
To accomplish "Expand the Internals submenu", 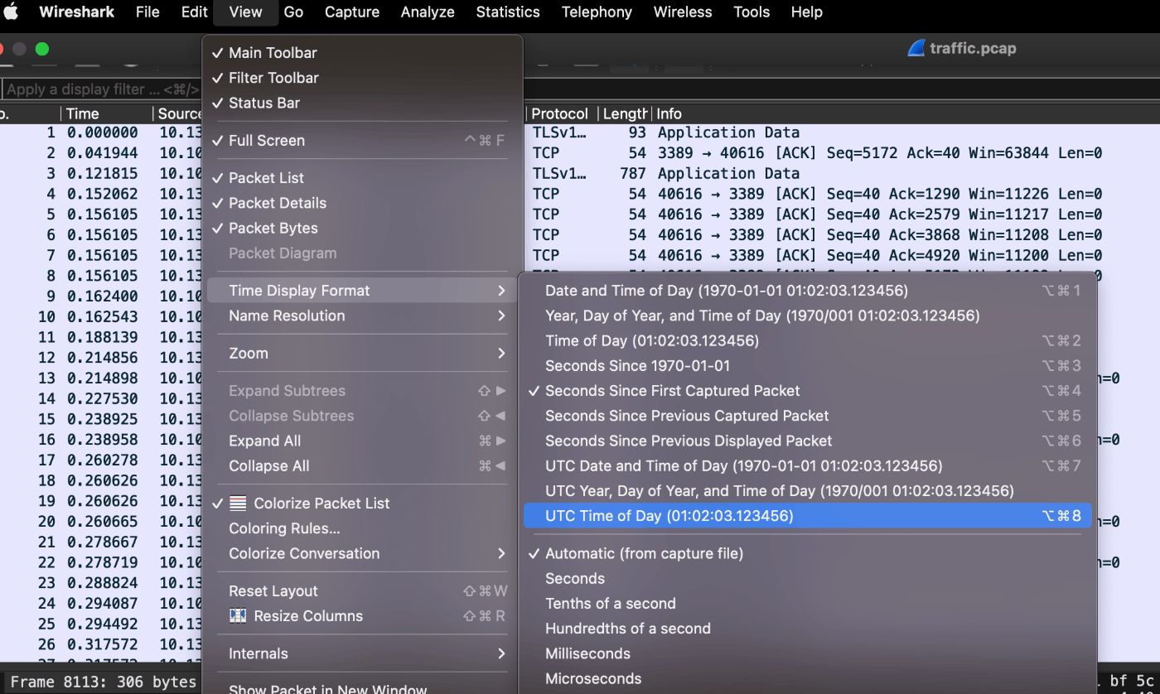I will click(363, 653).
